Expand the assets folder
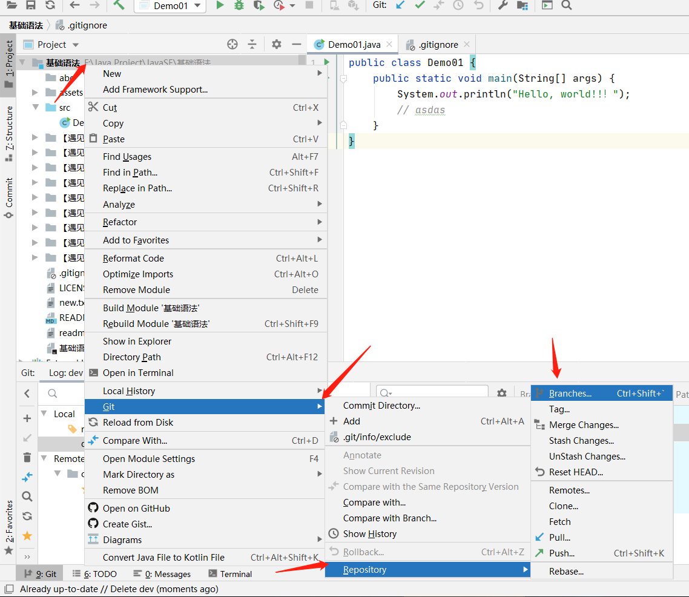The image size is (689, 597). [35, 92]
